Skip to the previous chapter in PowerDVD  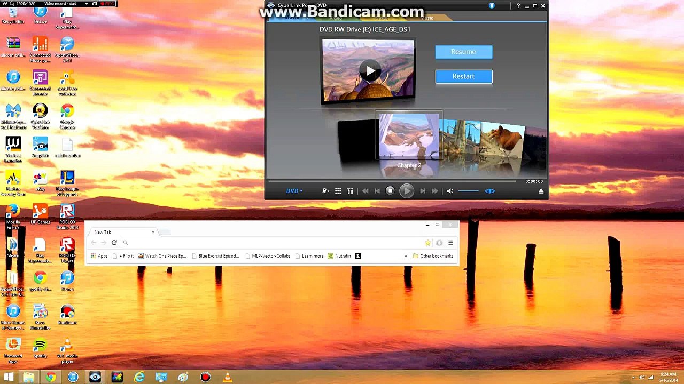tap(377, 191)
